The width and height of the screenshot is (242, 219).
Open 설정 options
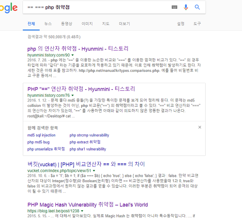click(x=181, y=24)
